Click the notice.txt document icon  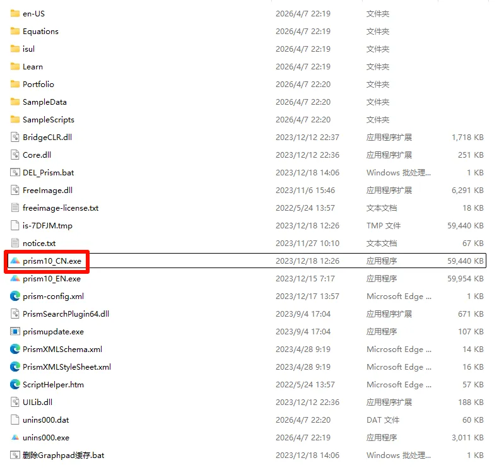tap(15, 243)
